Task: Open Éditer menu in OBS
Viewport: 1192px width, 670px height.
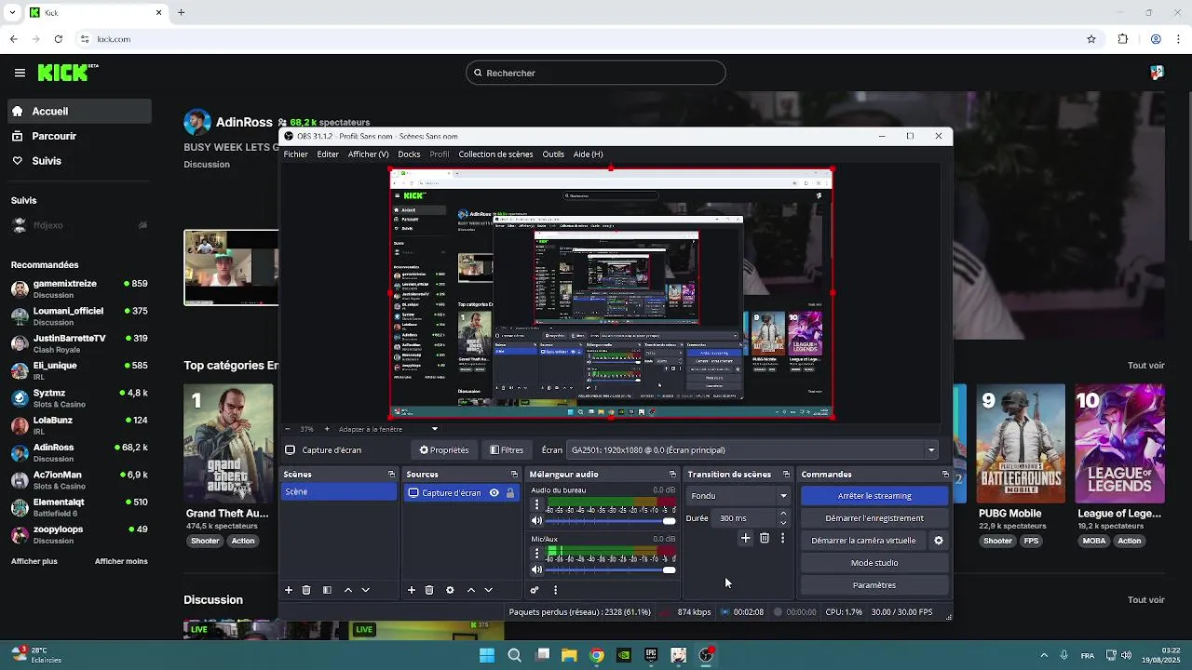Action: click(x=328, y=154)
